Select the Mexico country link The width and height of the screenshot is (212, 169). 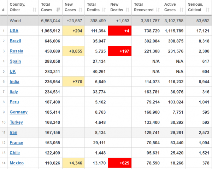[17, 163]
